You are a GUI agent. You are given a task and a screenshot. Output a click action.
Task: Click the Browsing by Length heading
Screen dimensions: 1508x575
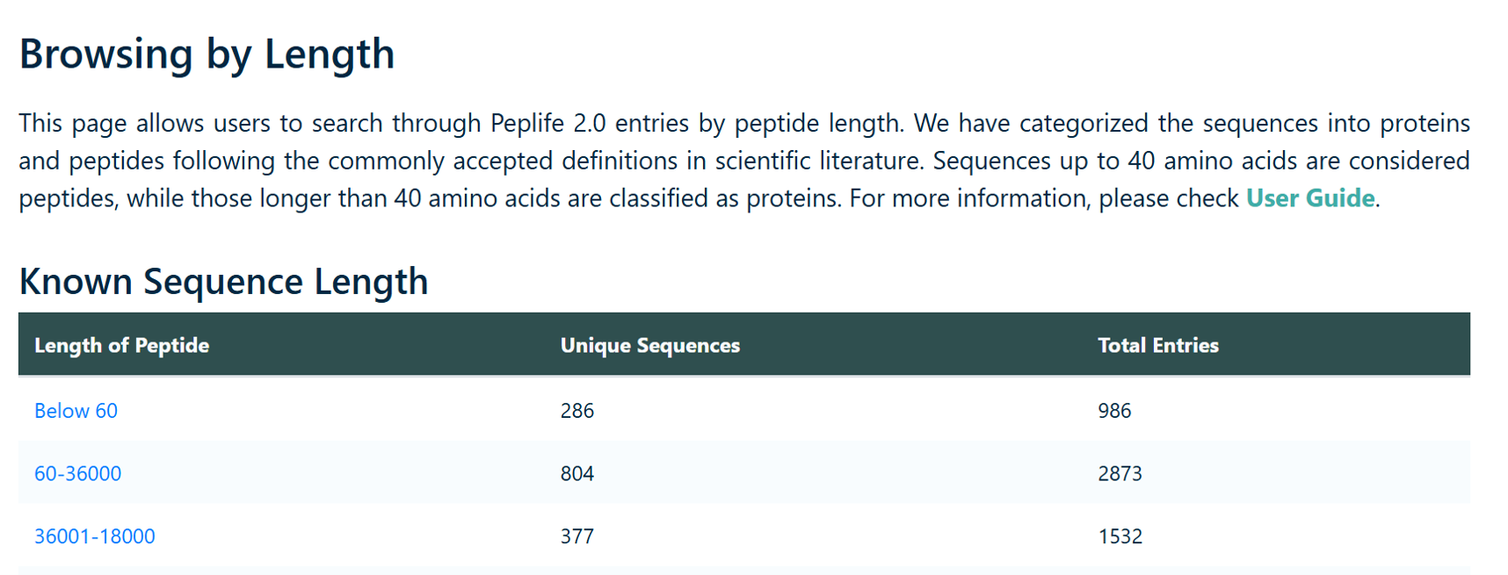(x=207, y=54)
